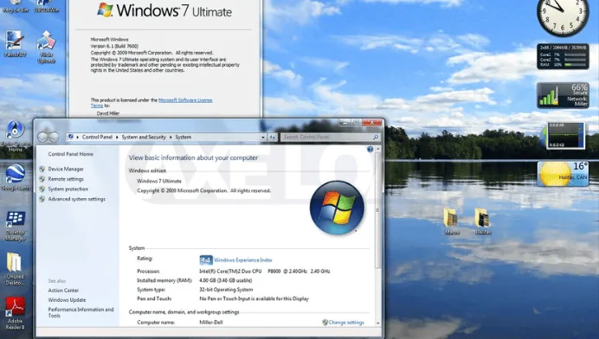Open the Paint.NET desktop icon
The image size is (599, 339).
pyautogui.click(x=15, y=43)
